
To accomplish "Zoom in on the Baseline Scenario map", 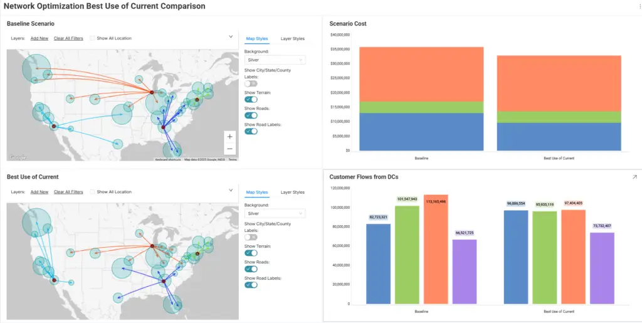I will pyautogui.click(x=230, y=137).
